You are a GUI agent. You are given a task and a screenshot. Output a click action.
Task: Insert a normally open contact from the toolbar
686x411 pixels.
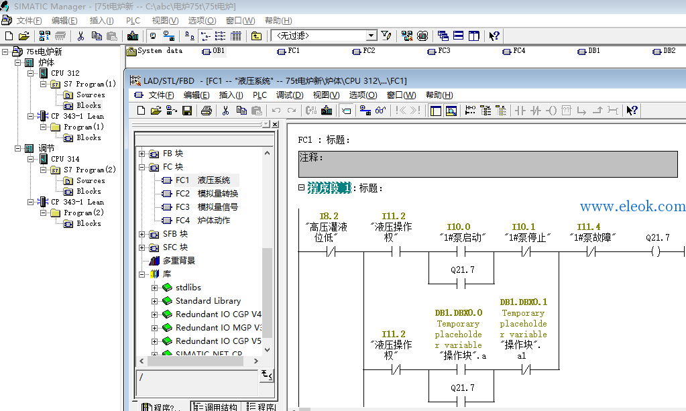(520, 111)
